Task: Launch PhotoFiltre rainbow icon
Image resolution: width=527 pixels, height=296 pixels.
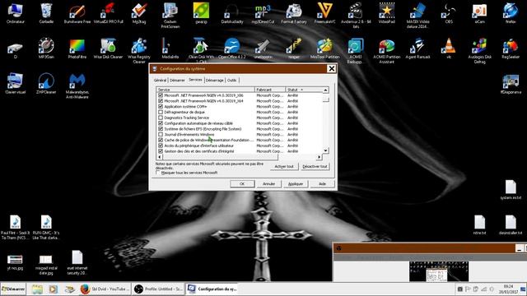Action: (77, 49)
